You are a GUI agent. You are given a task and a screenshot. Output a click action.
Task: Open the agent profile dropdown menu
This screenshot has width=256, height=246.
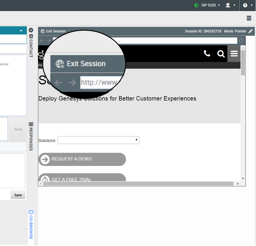pyautogui.click(x=230, y=5)
